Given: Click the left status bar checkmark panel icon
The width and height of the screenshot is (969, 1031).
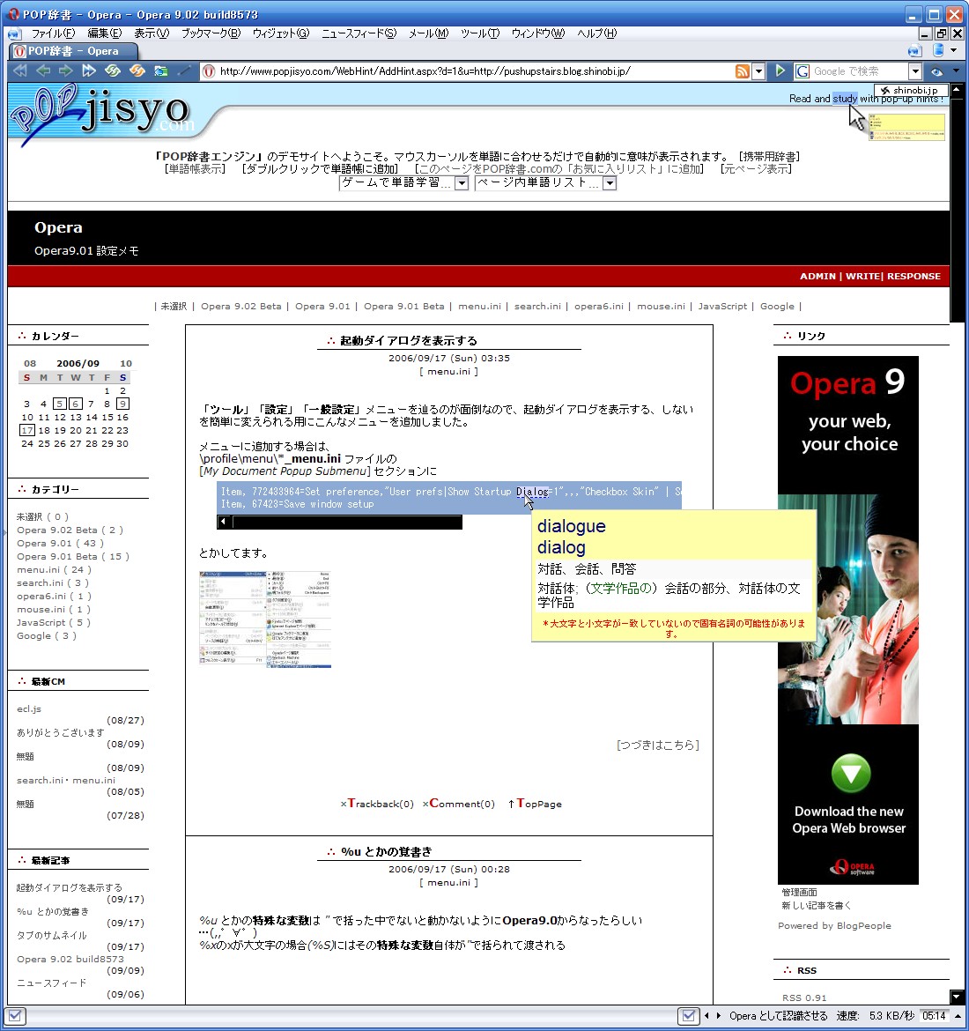Looking at the screenshot, I should 15,1016.
